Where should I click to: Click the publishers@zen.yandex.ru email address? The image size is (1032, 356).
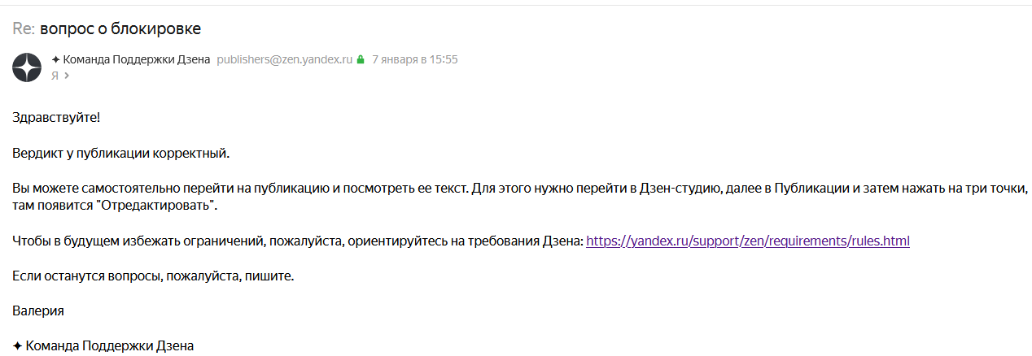pos(284,59)
